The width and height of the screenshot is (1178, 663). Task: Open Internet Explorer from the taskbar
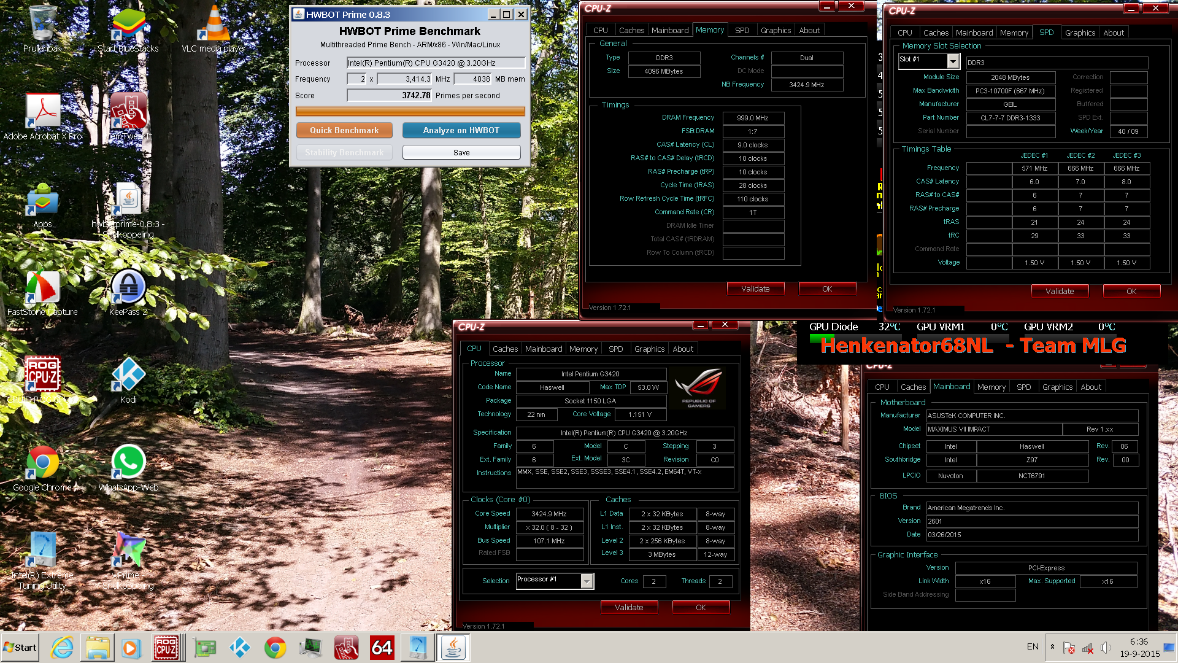coord(62,648)
